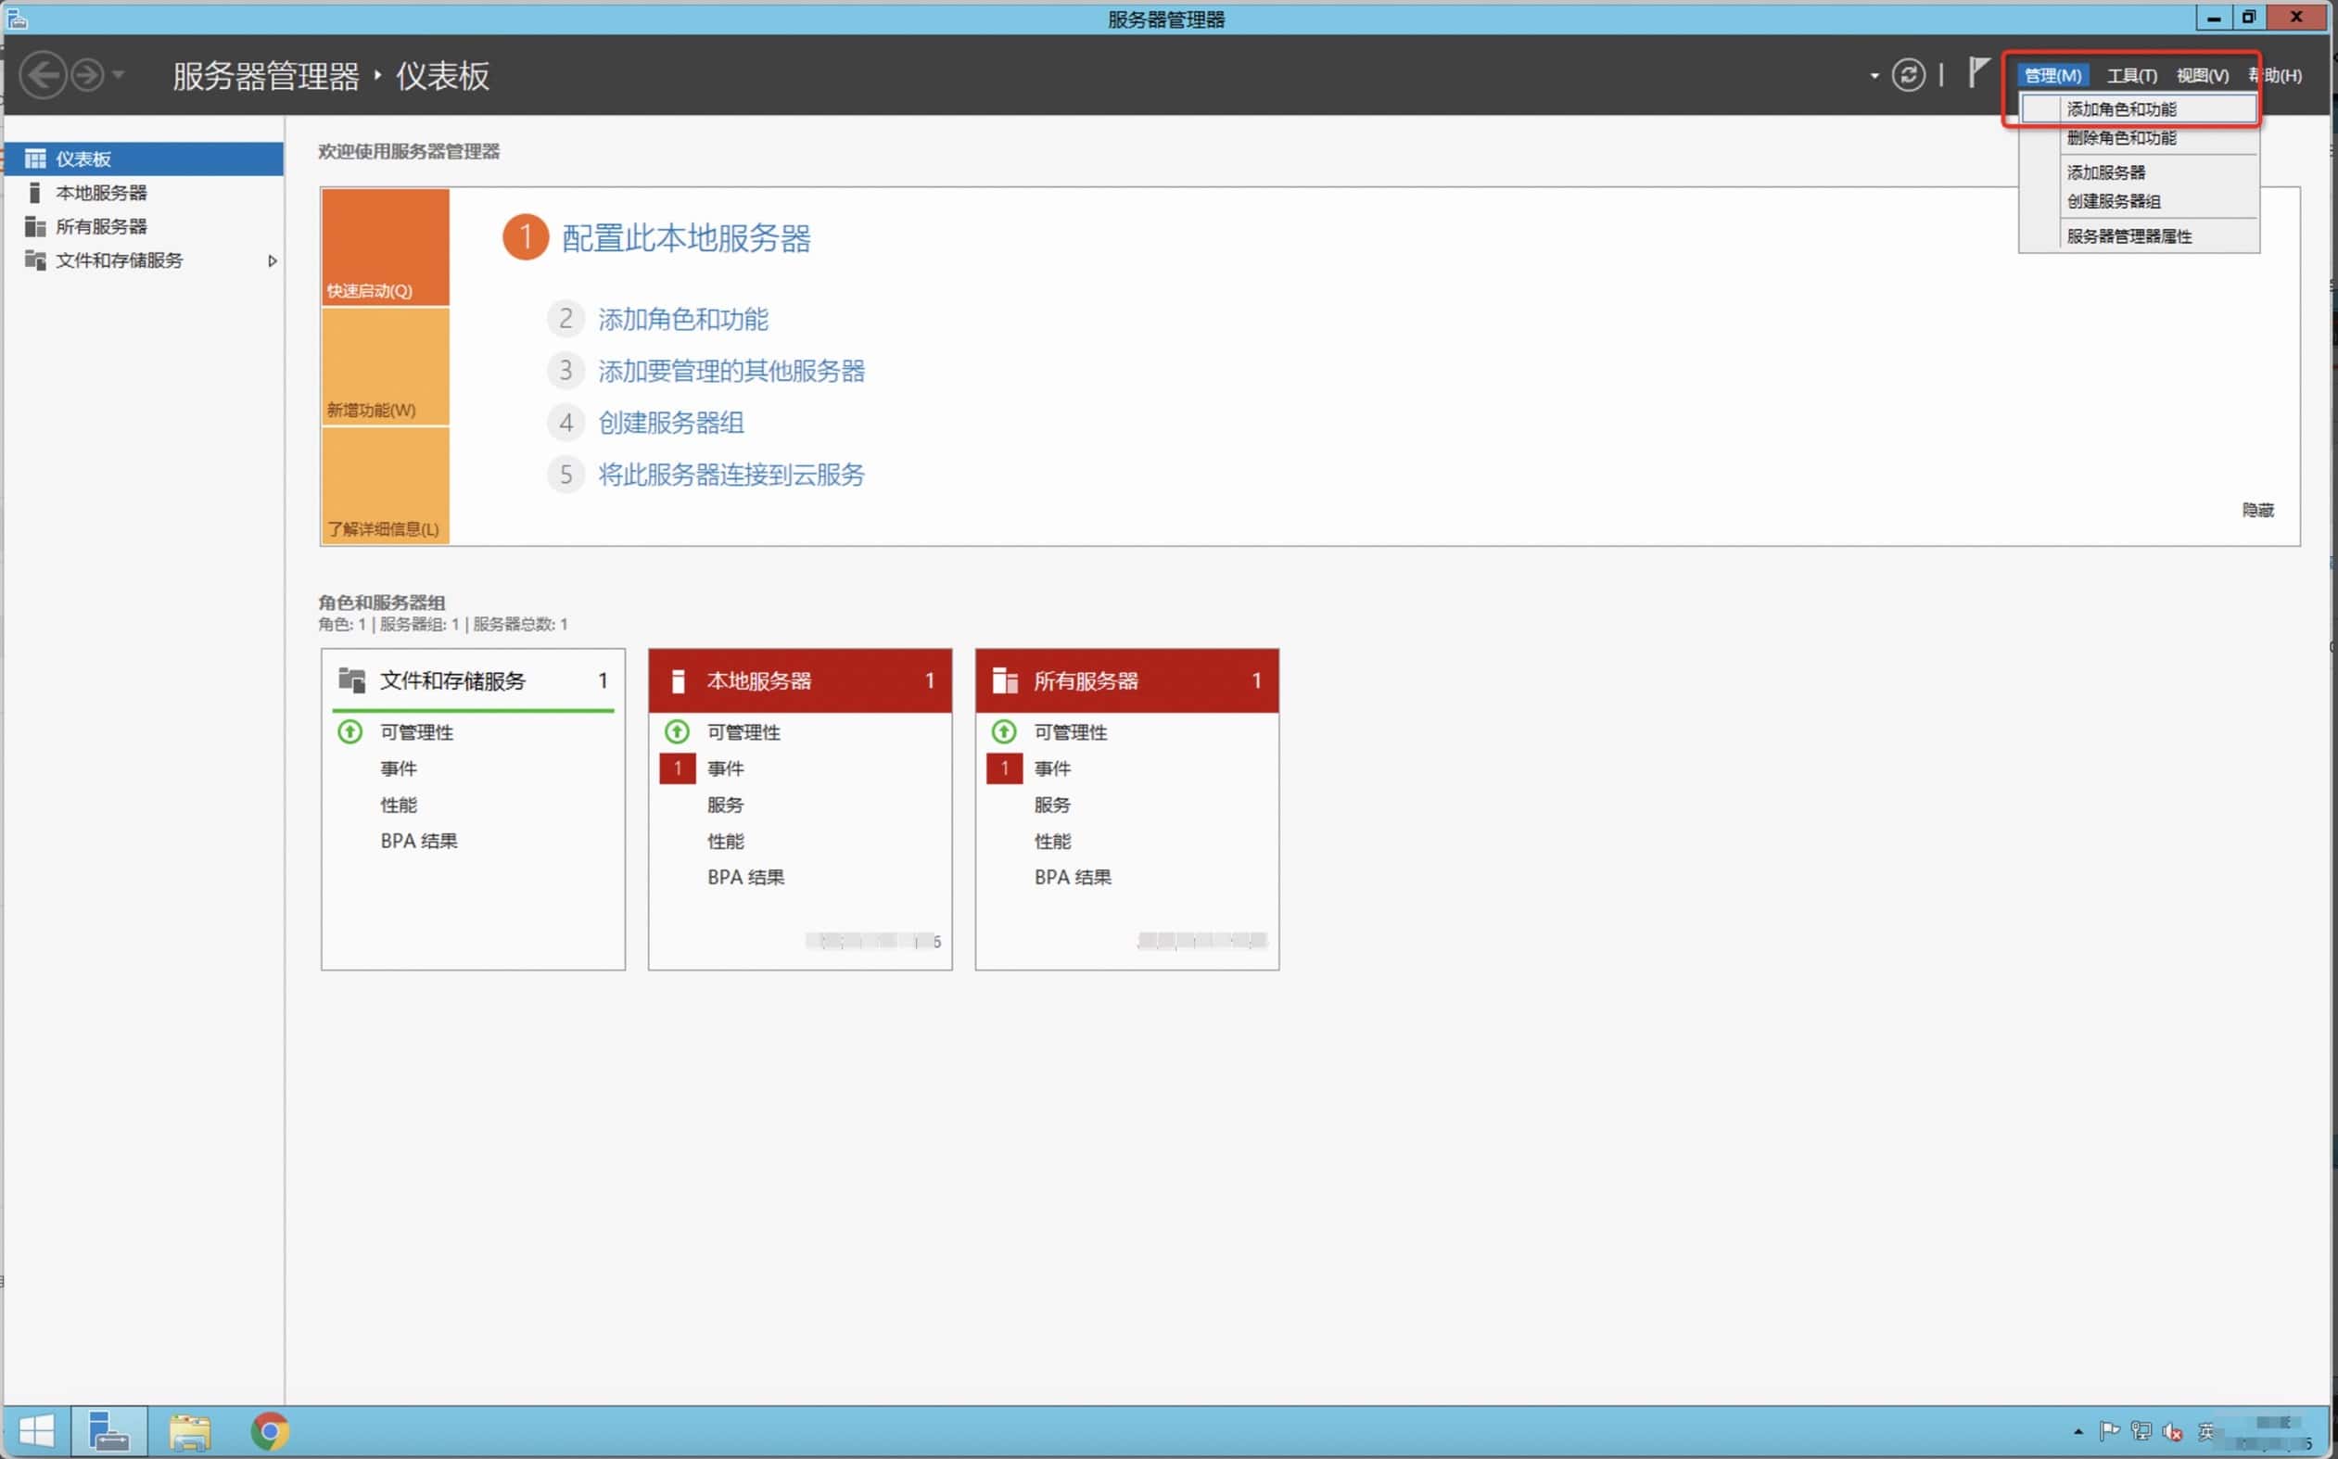Image resolution: width=2338 pixels, height=1459 pixels.
Task: Select 添加角色和功能 in the 管理 menu
Action: [x=2121, y=109]
